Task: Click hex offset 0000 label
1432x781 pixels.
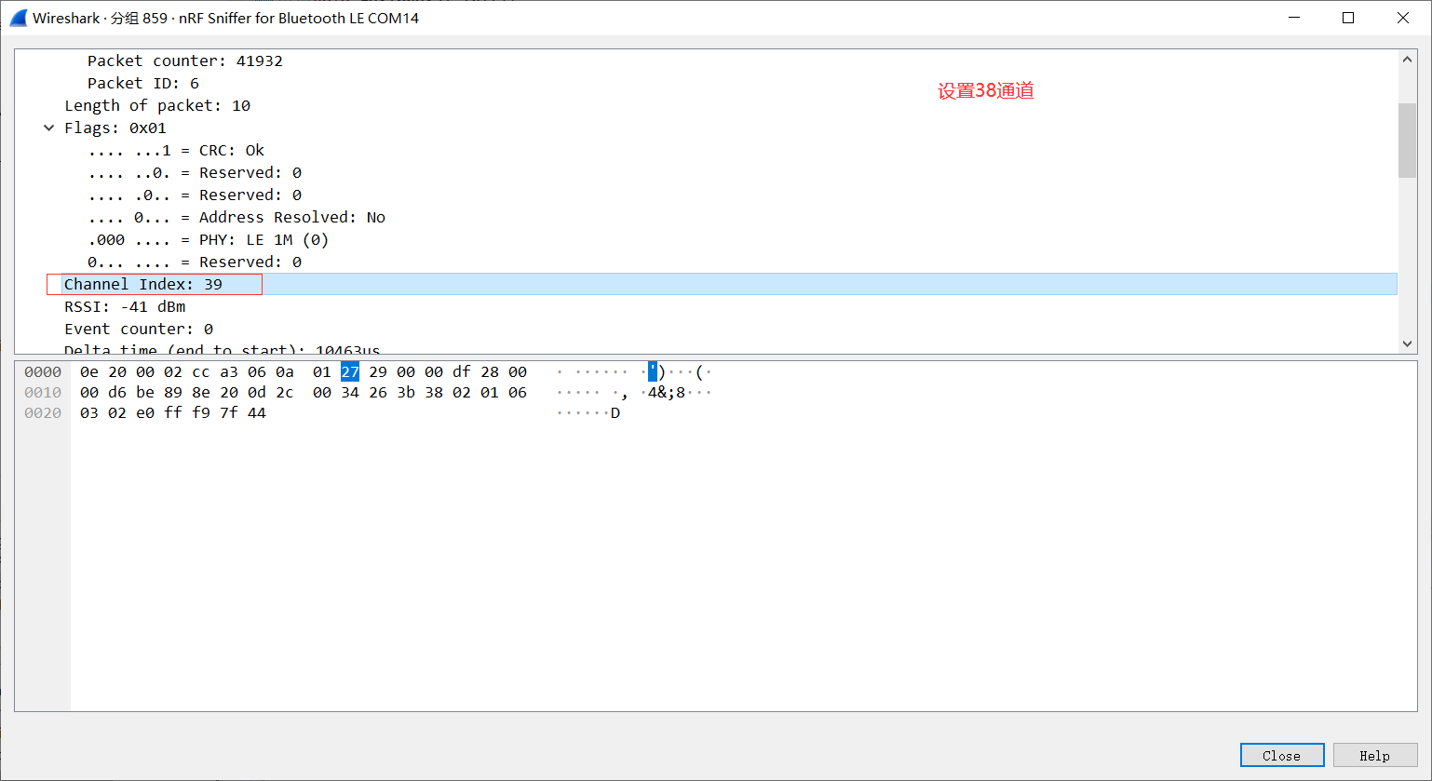Action: pos(43,371)
